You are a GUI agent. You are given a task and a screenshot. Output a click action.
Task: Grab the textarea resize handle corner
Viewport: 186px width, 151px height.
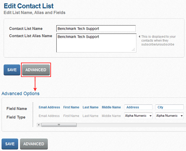coord(134,50)
